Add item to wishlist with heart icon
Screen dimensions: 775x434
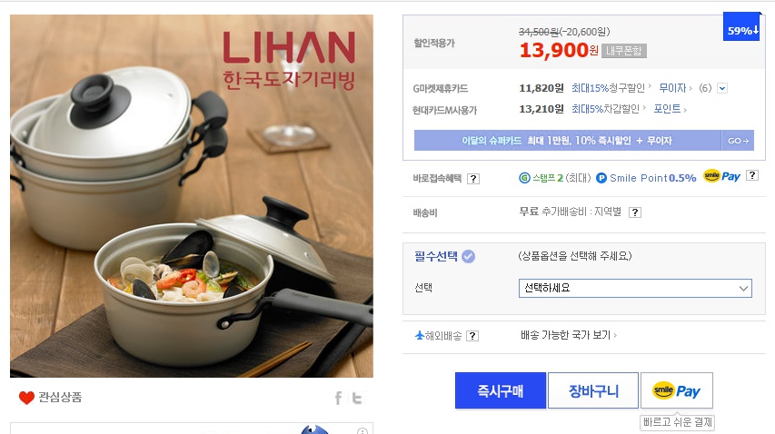click(26, 398)
